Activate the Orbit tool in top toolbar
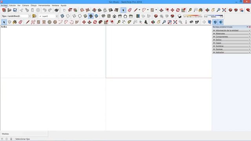Screen dimensions: 251x141 pyautogui.click(x=207, y=10)
